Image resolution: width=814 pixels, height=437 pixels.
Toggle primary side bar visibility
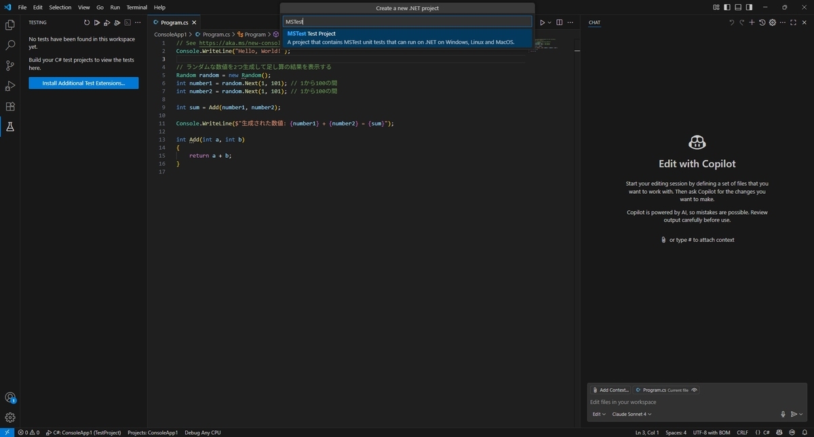pos(727,7)
